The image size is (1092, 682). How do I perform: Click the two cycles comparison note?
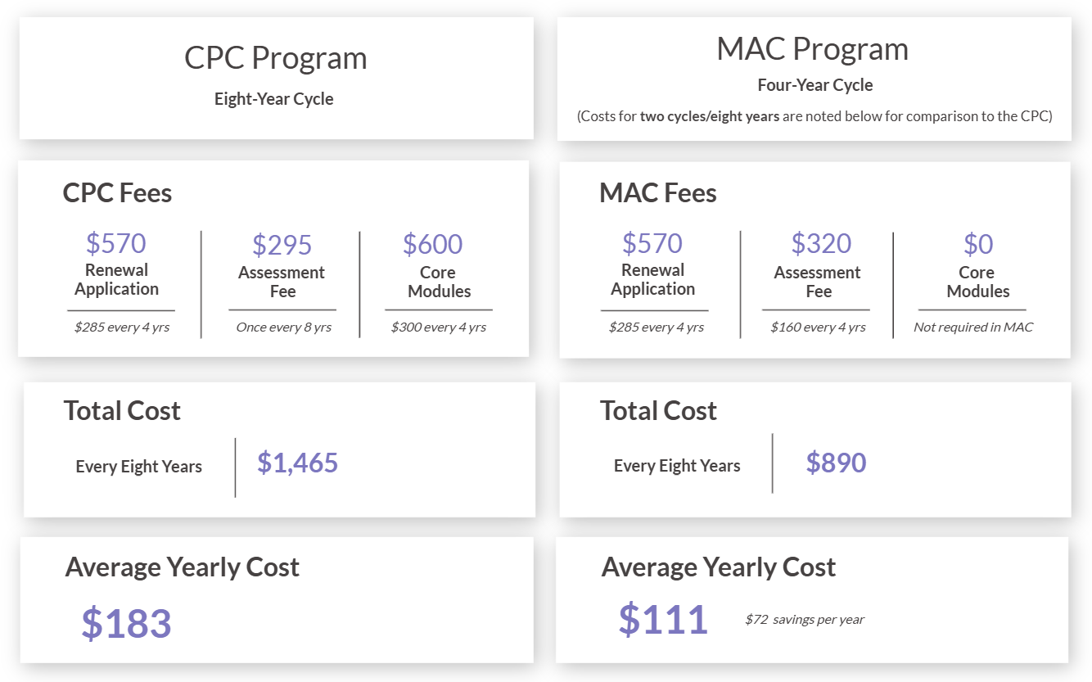coord(814,116)
